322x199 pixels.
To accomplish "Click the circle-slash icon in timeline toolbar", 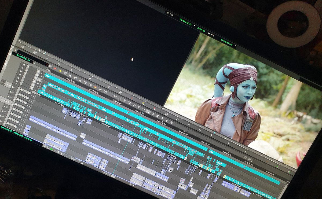I will [139, 107].
